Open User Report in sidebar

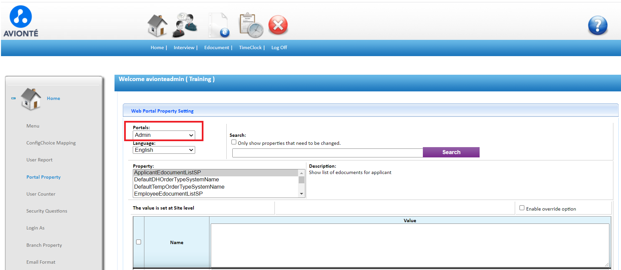click(39, 160)
